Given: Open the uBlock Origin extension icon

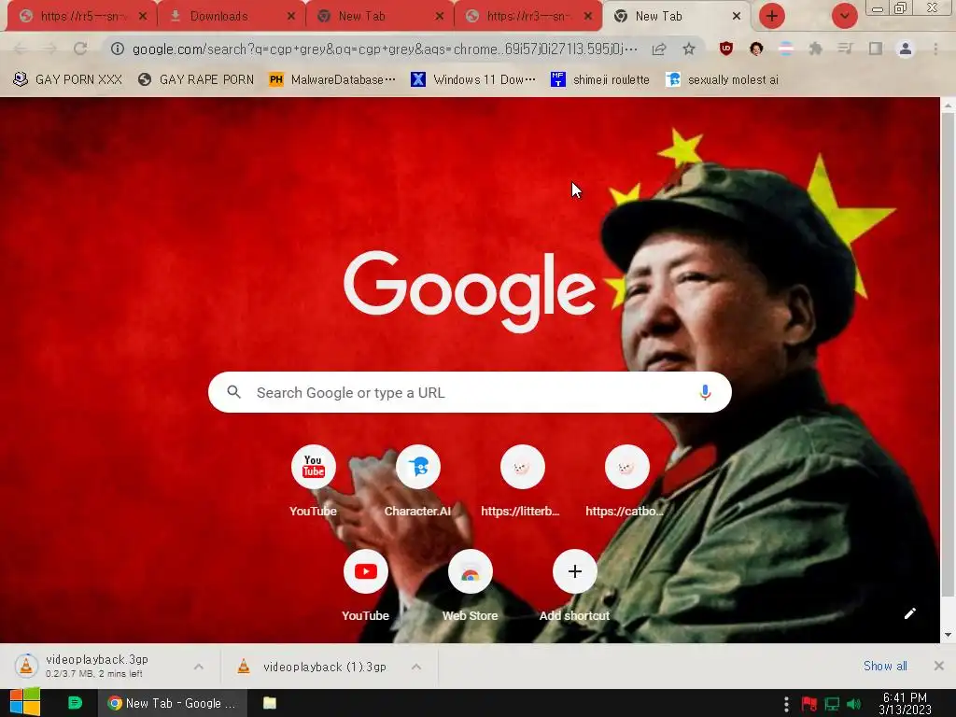Looking at the screenshot, I should [x=726, y=49].
